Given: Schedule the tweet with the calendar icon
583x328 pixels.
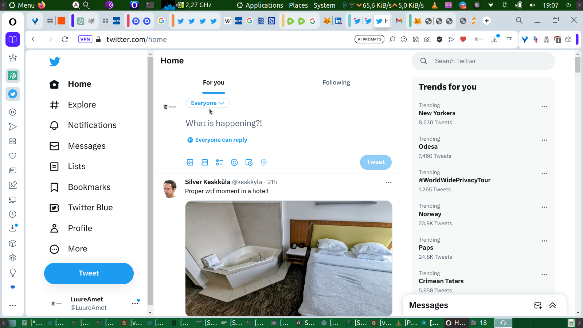Looking at the screenshot, I should coord(249,163).
